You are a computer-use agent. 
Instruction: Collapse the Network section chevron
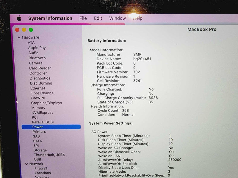26,164
